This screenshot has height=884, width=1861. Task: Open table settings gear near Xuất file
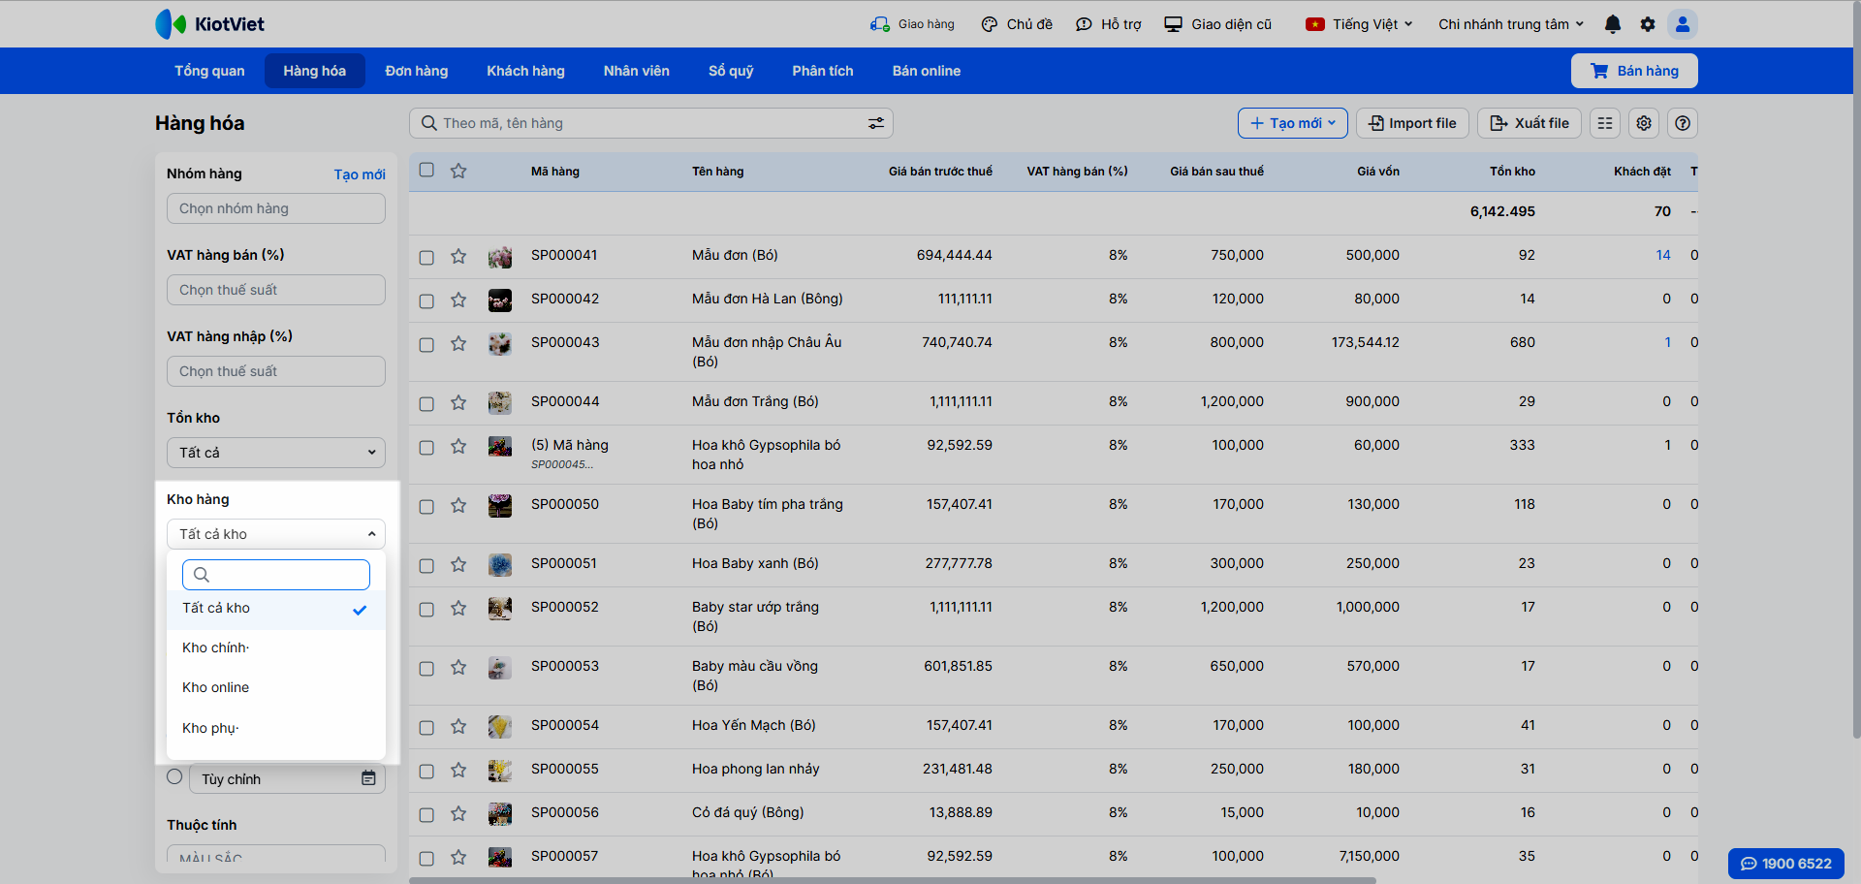coord(1644,123)
